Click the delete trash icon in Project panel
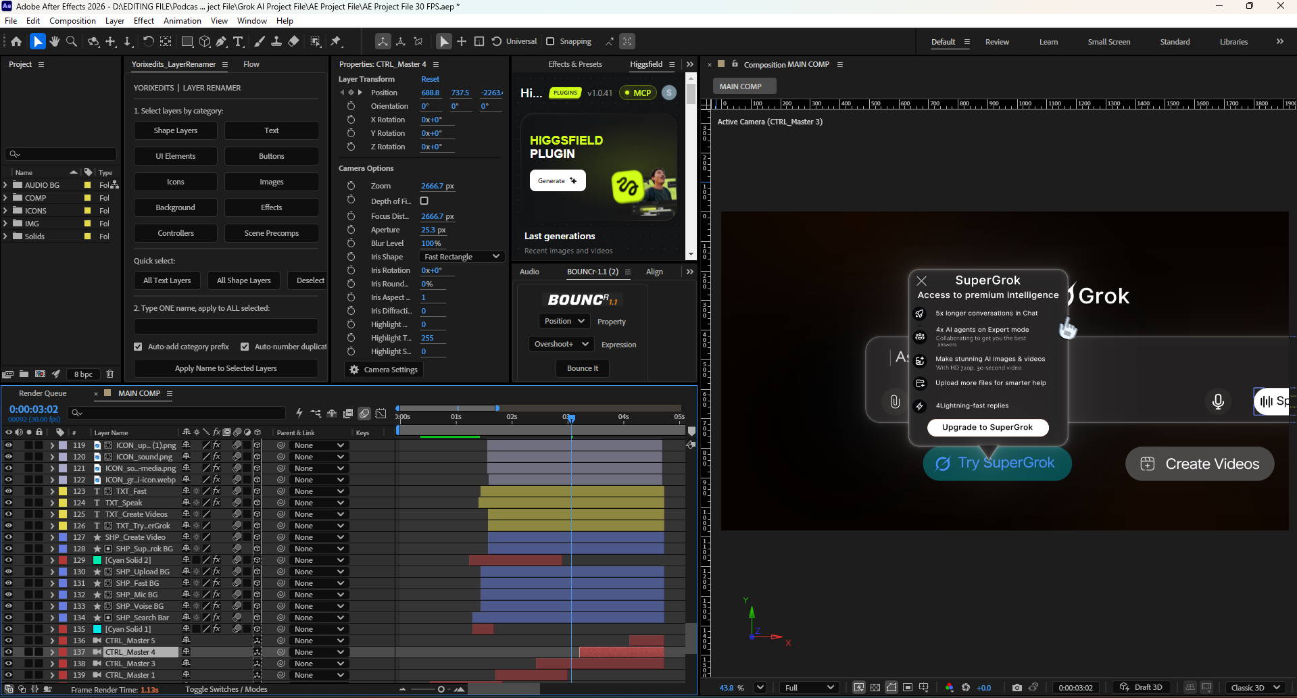The image size is (1297, 698). 109,374
